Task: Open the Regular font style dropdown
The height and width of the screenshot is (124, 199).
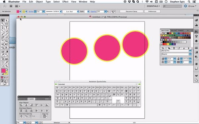Action: pyautogui.click(x=190, y=54)
